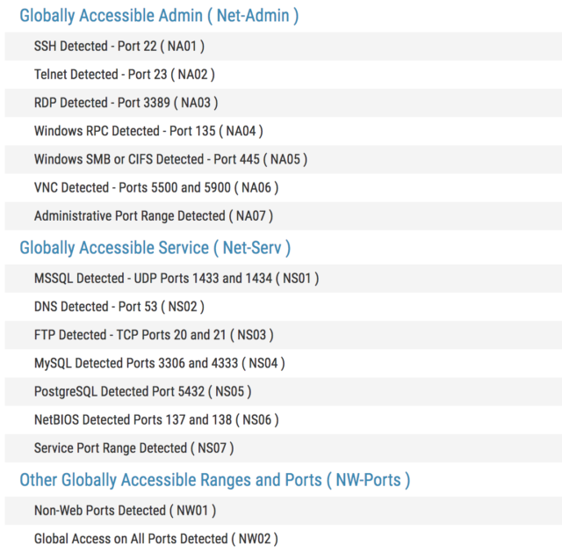This screenshot has width=562, height=560.
Task: Select Windows RPC Detected - Port 135
Action: point(148,131)
